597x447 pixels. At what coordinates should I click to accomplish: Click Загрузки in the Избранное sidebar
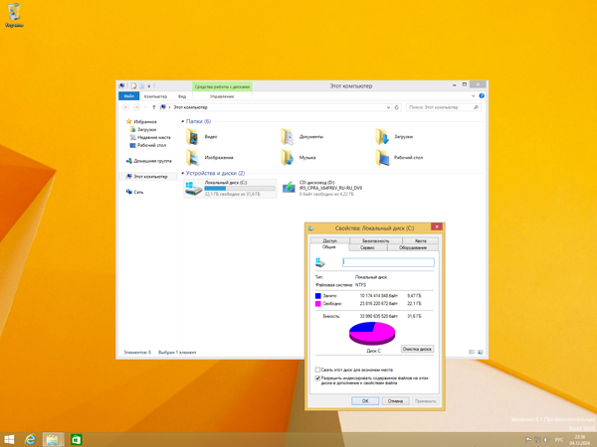[143, 129]
